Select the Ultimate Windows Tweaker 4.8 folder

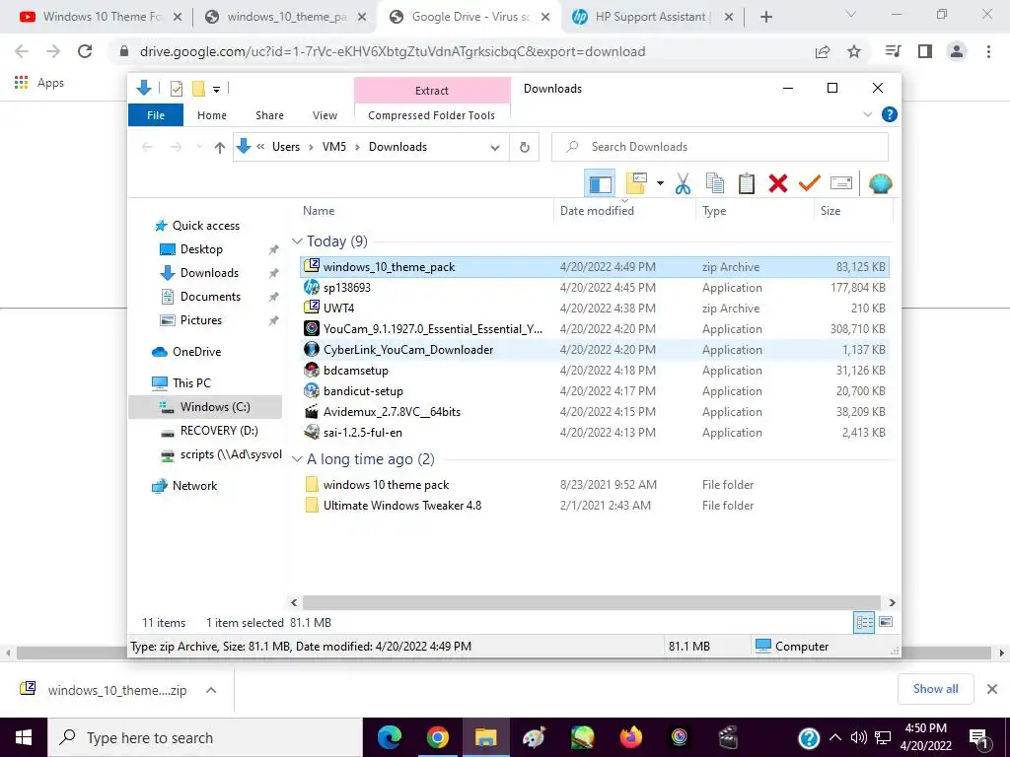pos(595,506)
